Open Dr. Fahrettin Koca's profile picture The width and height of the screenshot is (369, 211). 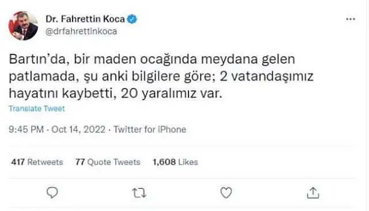[x=23, y=25]
